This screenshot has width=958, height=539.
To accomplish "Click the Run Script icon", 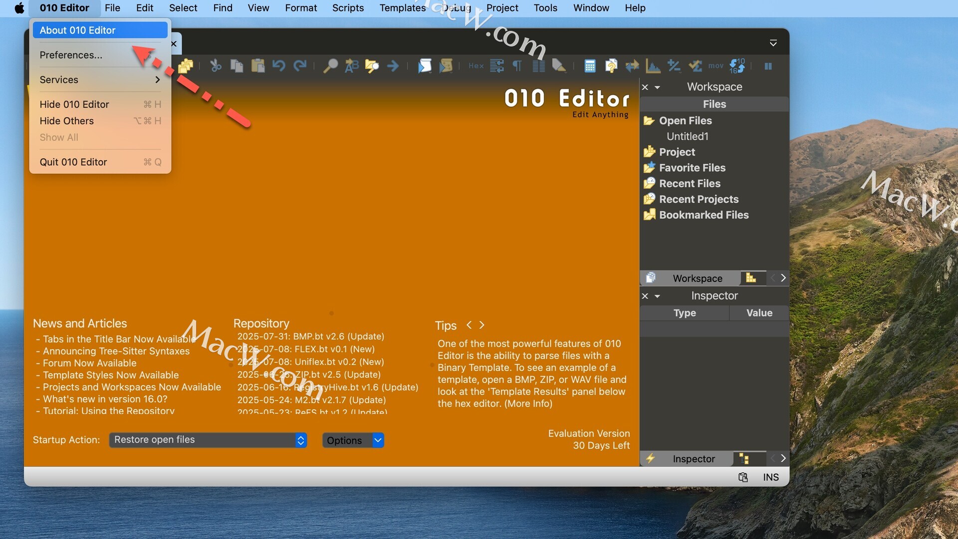I will coord(425,66).
